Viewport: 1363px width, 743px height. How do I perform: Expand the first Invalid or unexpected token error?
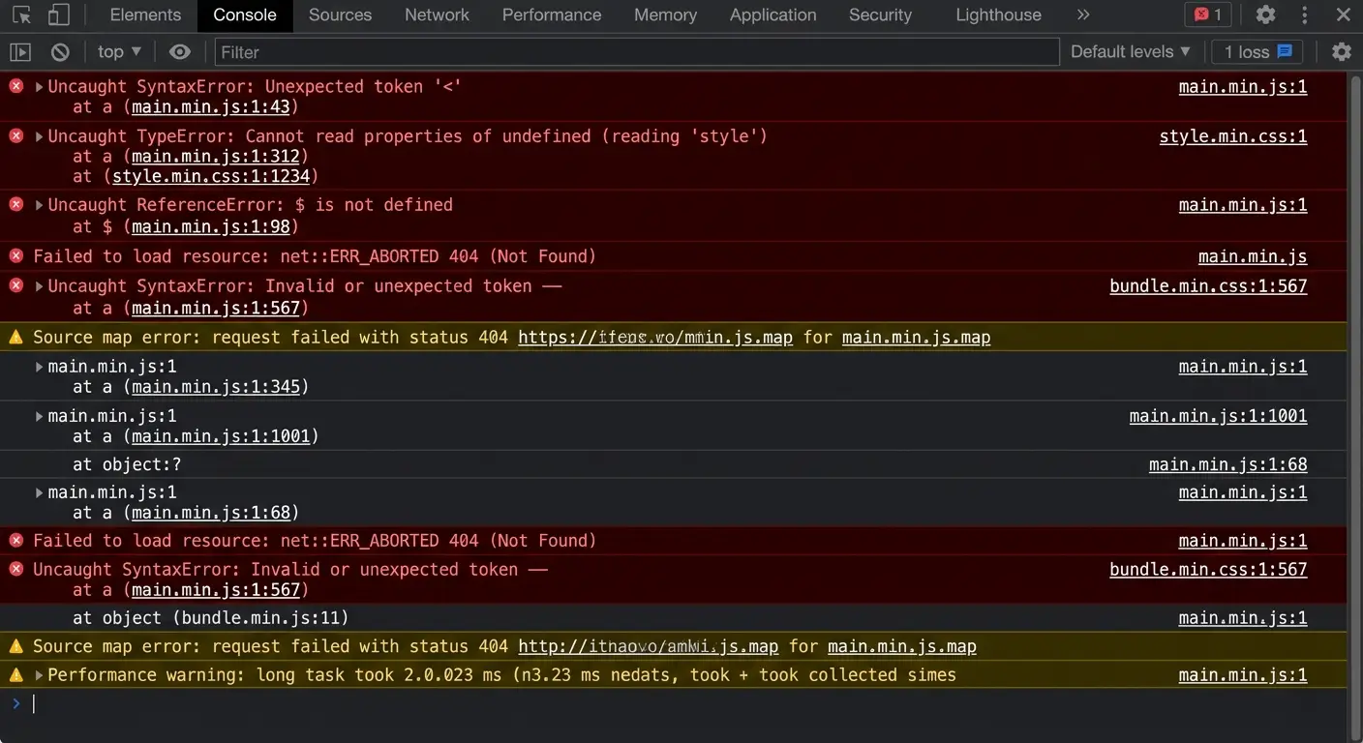tap(39, 286)
